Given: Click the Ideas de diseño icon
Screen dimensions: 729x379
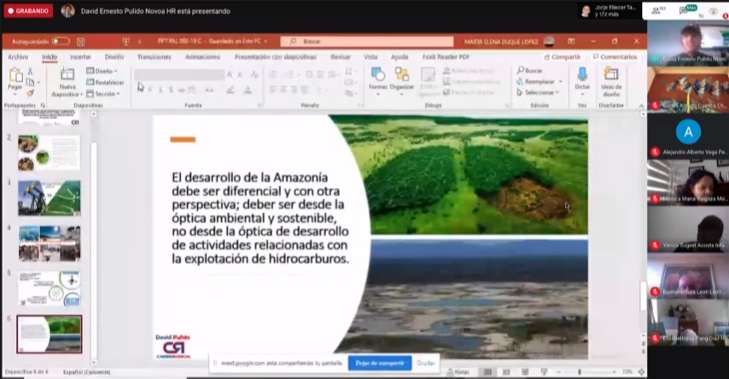Looking at the screenshot, I should pos(611,74).
